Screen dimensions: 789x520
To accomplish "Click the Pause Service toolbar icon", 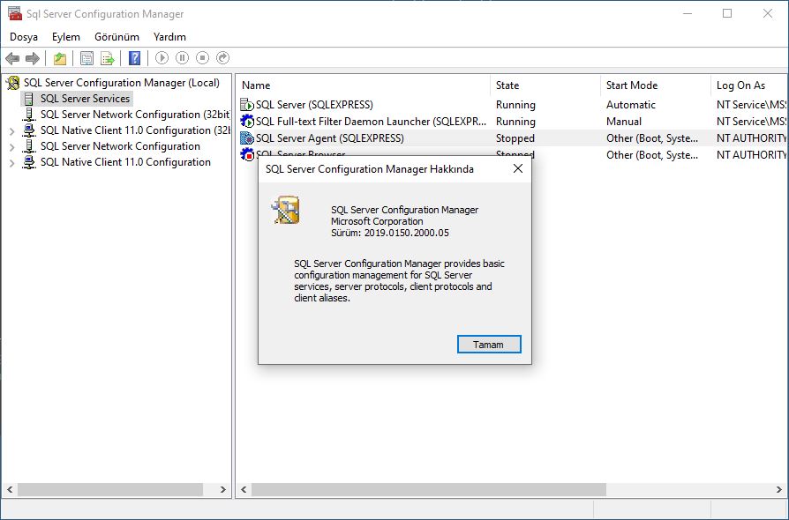I will click(x=182, y=58).
